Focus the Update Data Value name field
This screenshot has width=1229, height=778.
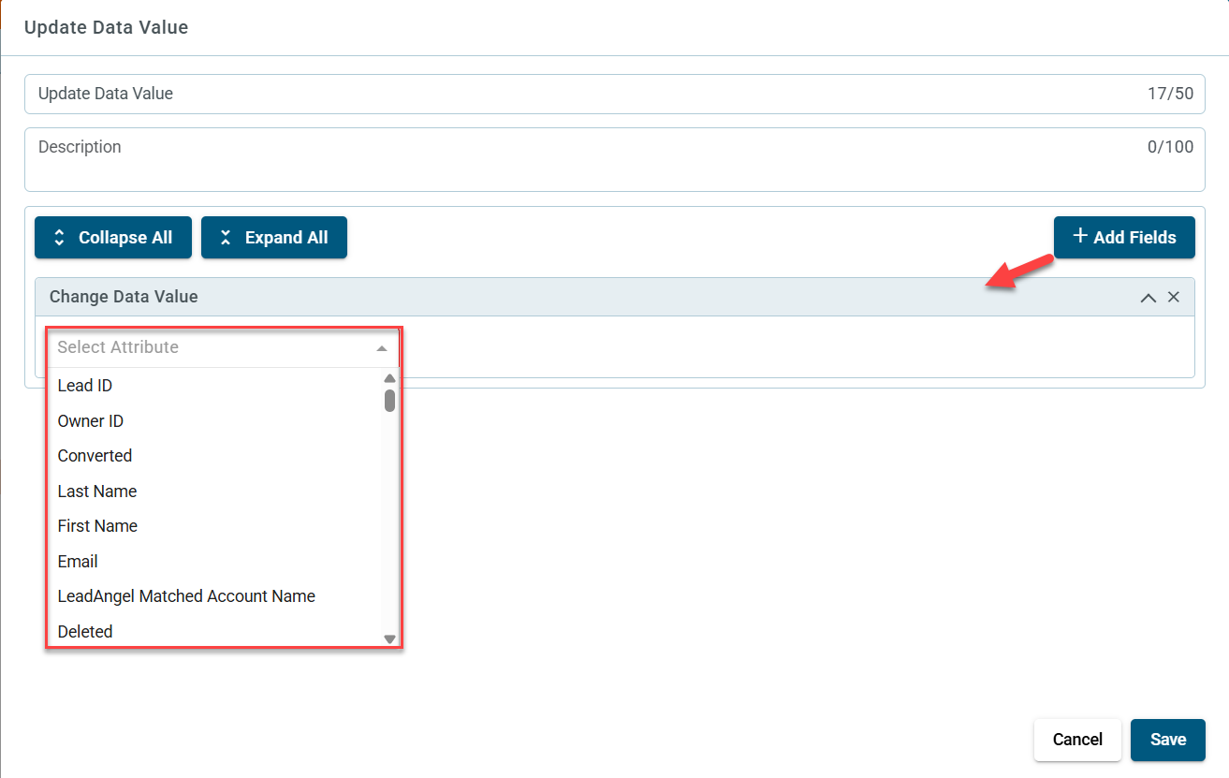614,94
